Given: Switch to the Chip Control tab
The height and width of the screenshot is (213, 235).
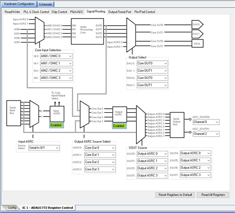Looking at the screenshot, I should tap(59, 12).
